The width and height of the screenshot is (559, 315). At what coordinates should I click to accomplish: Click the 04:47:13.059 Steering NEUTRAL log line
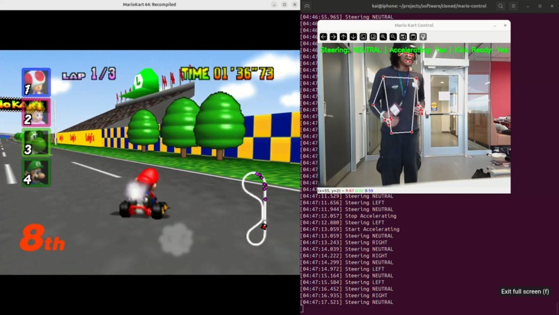pyautogui.click(x=347, y=235)
